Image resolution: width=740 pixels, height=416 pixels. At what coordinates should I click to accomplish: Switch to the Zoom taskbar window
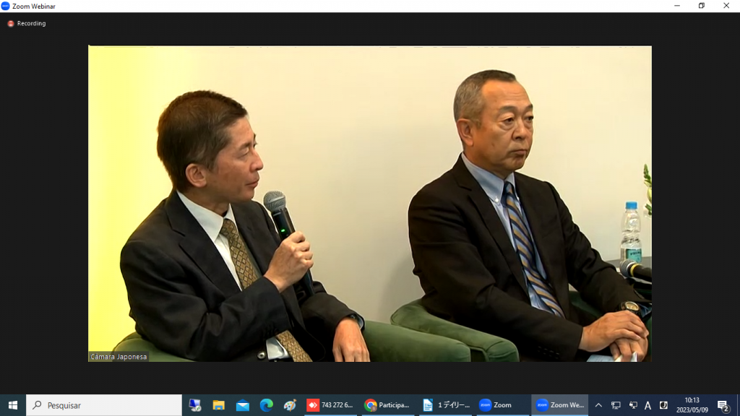click(502, 405)
